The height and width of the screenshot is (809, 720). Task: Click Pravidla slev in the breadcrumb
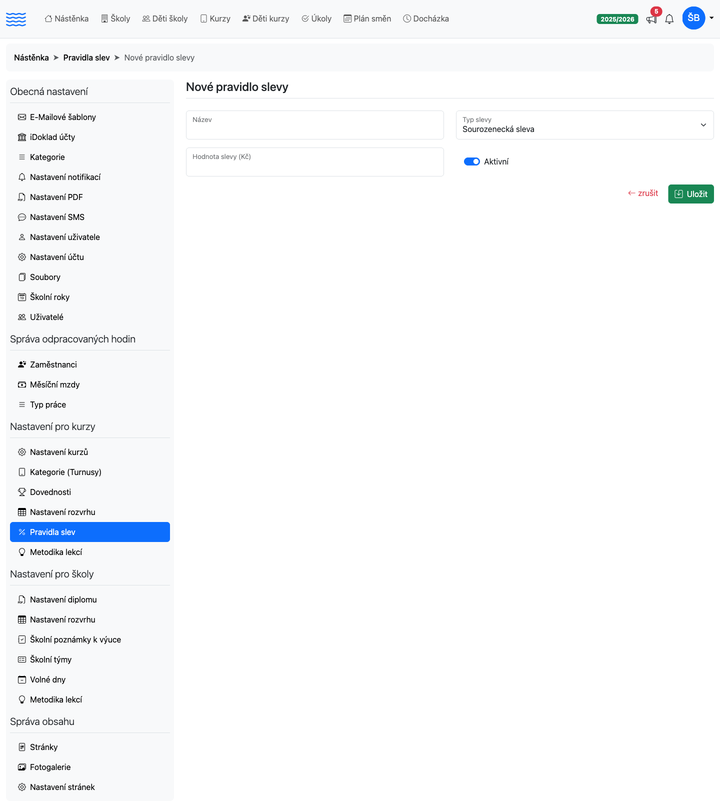[86, 57]
